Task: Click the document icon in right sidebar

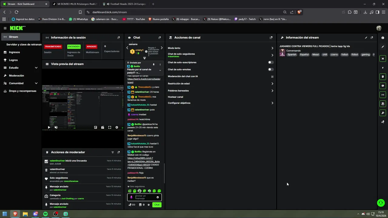Action: tap(383, 77)
